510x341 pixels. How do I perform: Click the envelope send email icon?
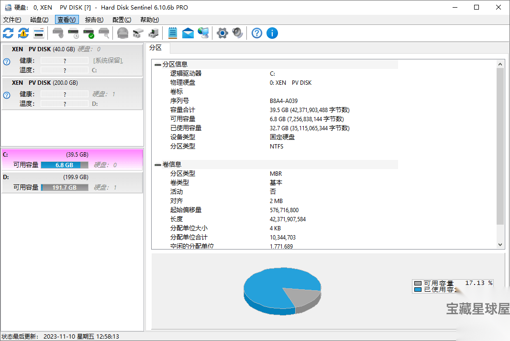click(188, 33)
